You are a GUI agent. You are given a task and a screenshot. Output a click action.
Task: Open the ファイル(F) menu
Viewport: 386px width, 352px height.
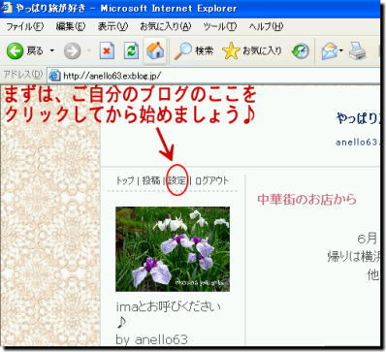tap(24, 26)
